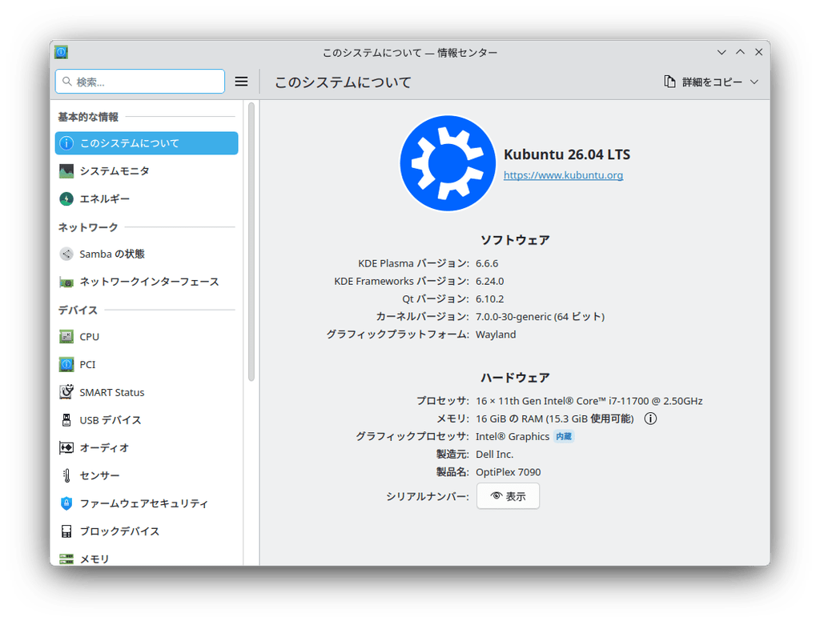
Task: Open the CPU information page
Action: point(147,337)
